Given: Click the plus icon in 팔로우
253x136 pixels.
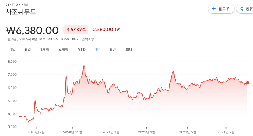Looking at the screenshot, I should coord(213,9).
